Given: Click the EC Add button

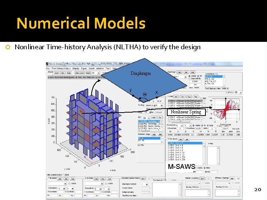Looking at the screenshot, I should (154, 117).
